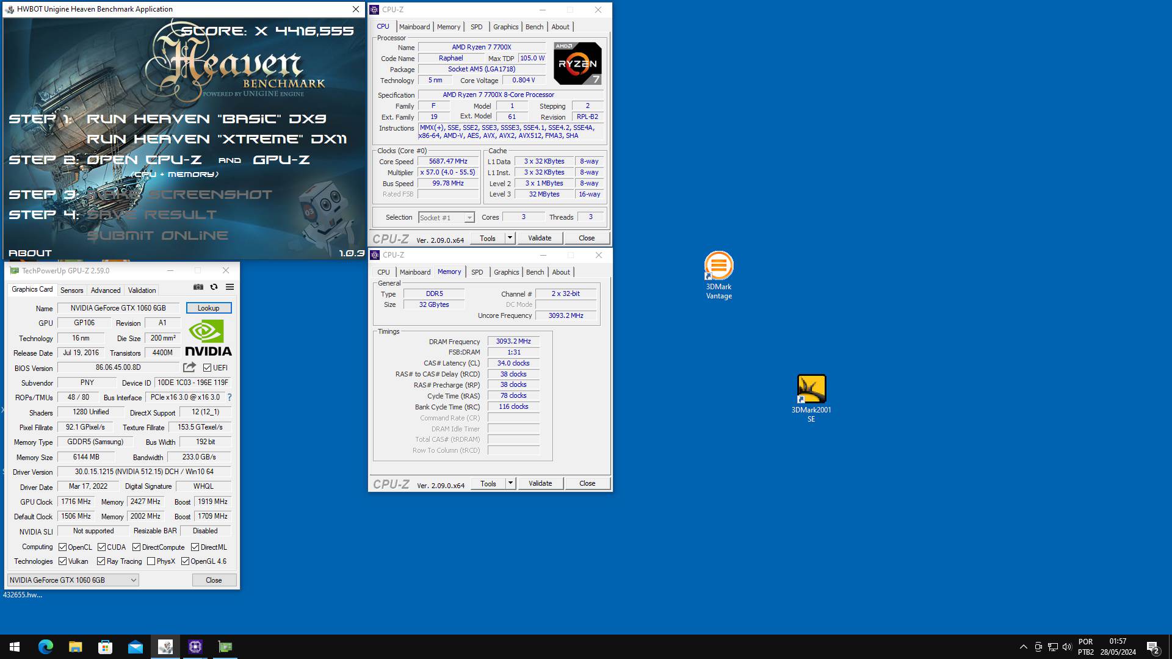This screenshot has height=659, width=1172.
Task: Toggle the OpenCL checkbox
Action: [62, 547]
